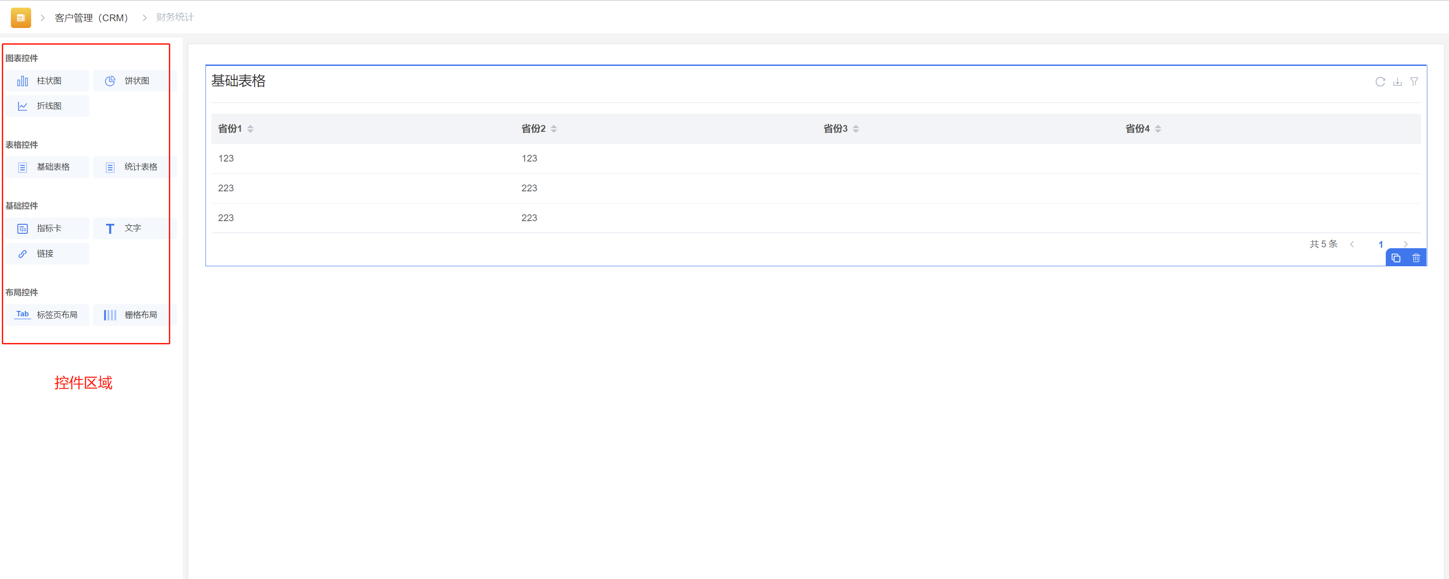Screen dimensions: 1449x579
Task: Choose the 标签页布局 tab layout widget
Action: (x=48, y=315)
